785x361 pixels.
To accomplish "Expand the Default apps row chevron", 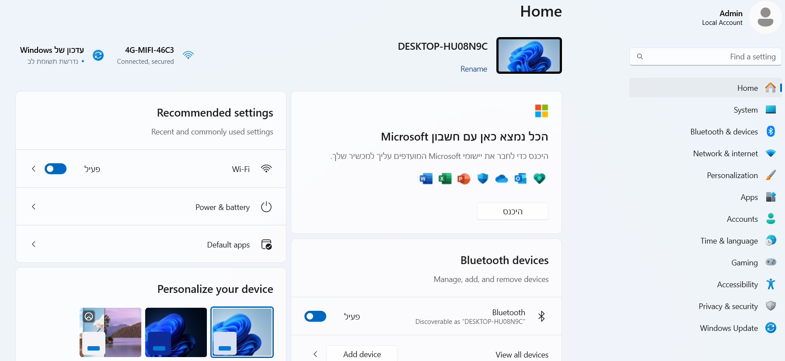I will 34,244.
